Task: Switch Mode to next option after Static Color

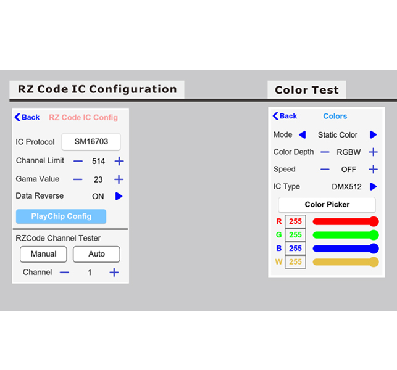Action: point(373,134)
